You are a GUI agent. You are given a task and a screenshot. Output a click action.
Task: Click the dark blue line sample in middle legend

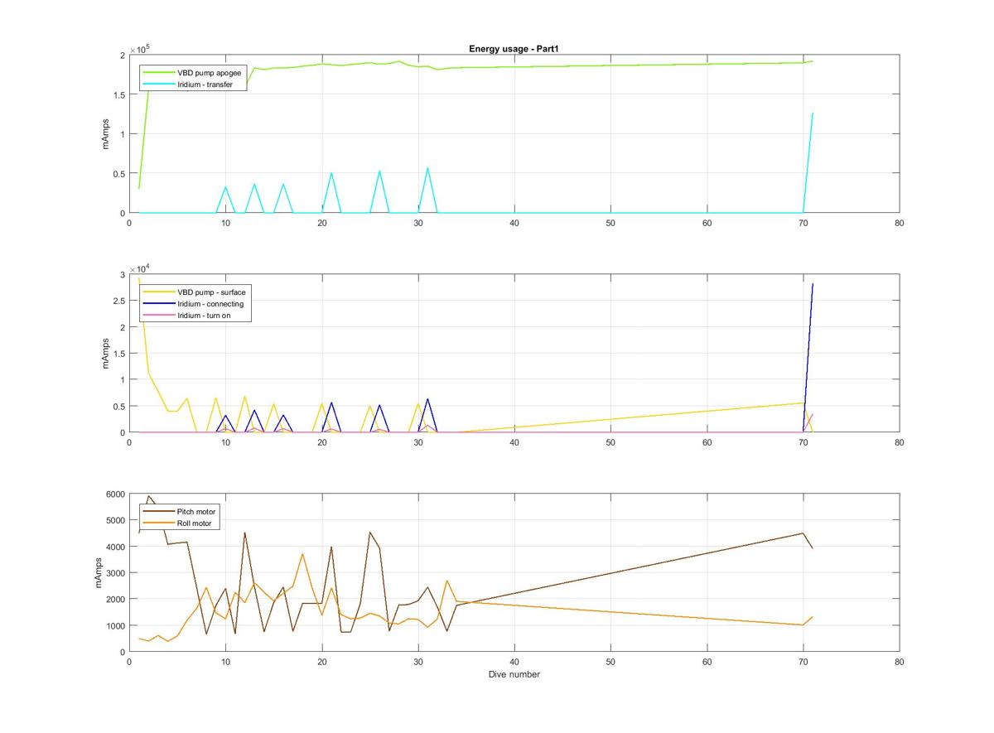tap(159, 304)
